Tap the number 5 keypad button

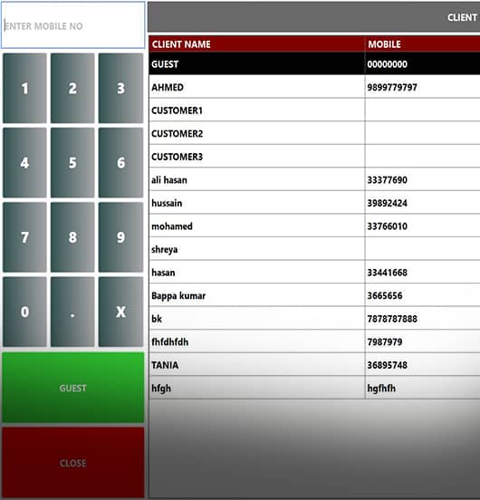pyautogui.click(x=72, y=163)
